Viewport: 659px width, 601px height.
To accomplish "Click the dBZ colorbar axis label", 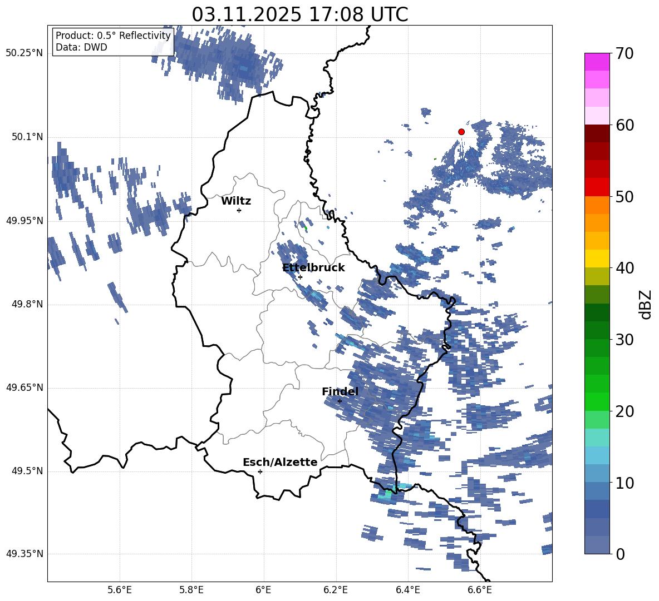I will point(646,304).
